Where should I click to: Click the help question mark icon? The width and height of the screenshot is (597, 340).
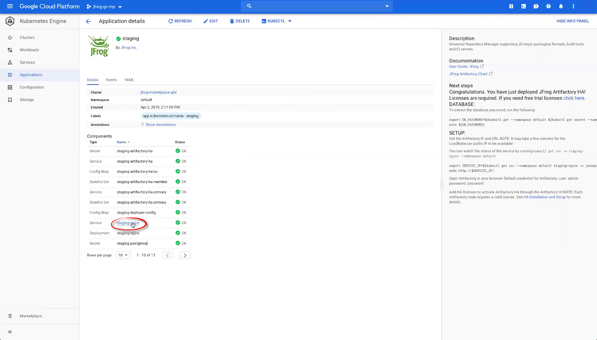point(548,6)
